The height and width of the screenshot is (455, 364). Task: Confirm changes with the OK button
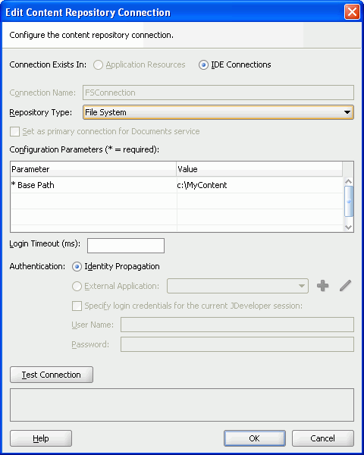pos(255,438)
